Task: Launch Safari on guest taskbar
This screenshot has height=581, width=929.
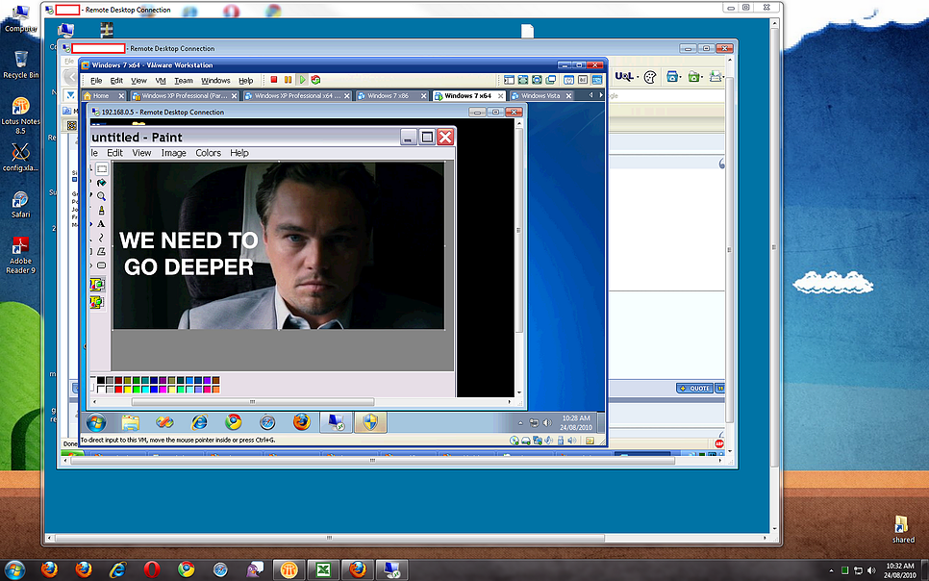Action: (267, 422)
